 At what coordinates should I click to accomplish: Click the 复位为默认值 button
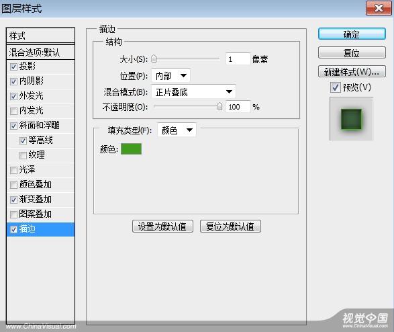coord(230,226)
